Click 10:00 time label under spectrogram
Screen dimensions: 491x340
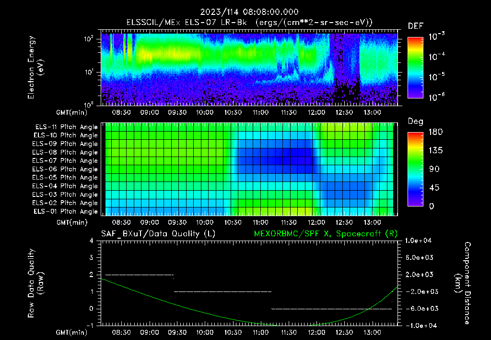[x=205, y=112]
